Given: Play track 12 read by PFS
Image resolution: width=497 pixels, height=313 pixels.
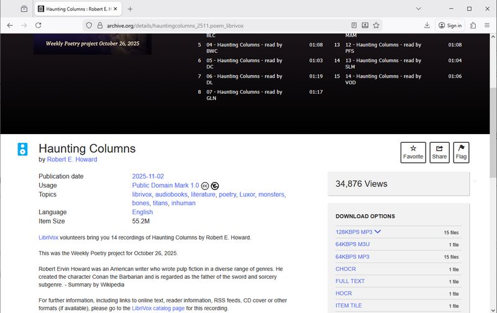Looking at the screenshot, I should pyautogui.click(x=398, y=48).
